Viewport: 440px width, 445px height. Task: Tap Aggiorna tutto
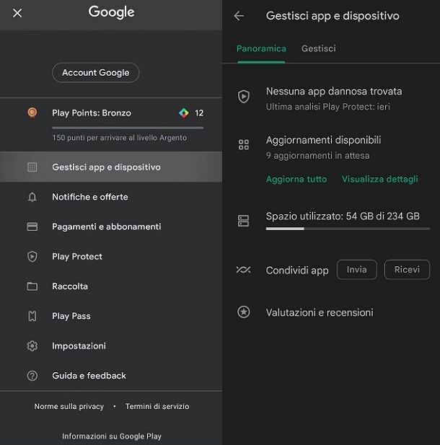tap(296, 180)
